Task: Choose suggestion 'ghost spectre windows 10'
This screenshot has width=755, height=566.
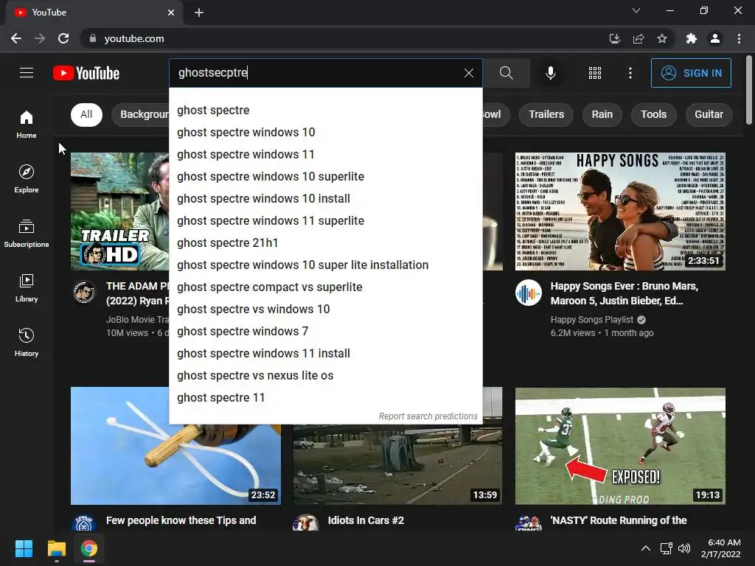Action: click(x=326, y=133)
